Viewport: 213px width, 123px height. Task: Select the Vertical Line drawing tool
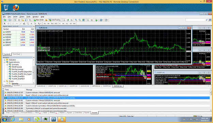(x=13, y=23)
